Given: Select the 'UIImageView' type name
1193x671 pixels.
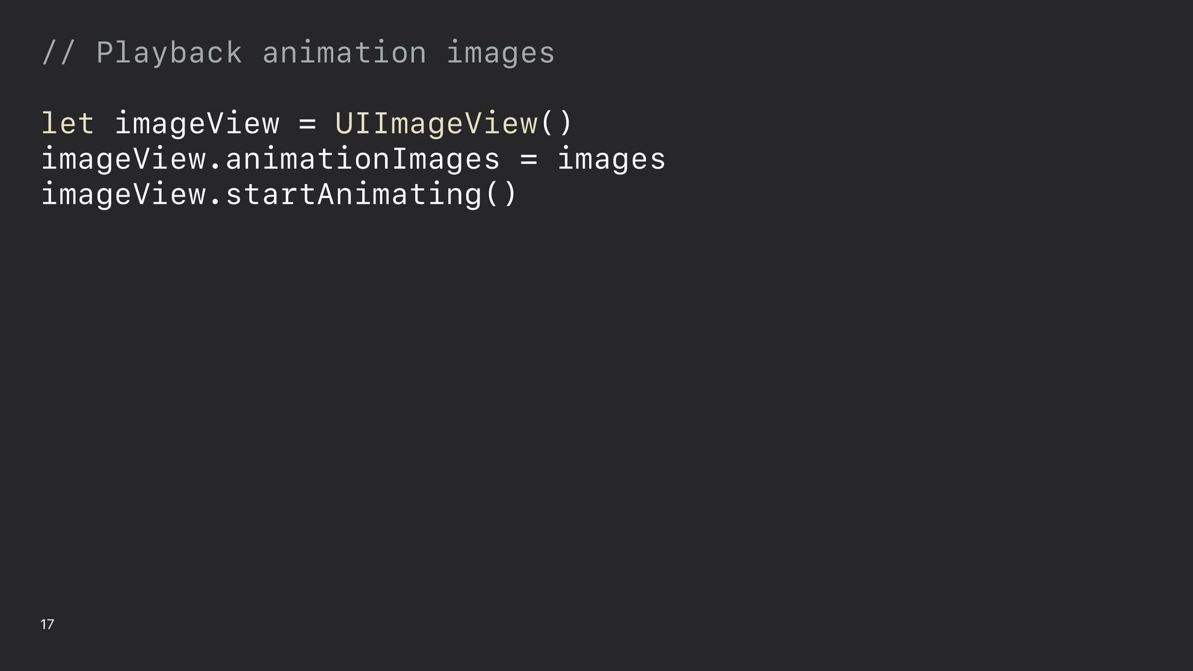Looking at the screenshot, I should point(436,123).
